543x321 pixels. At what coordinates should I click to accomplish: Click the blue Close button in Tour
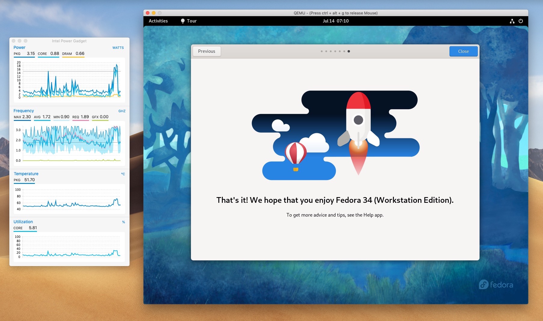coord(463,51)
